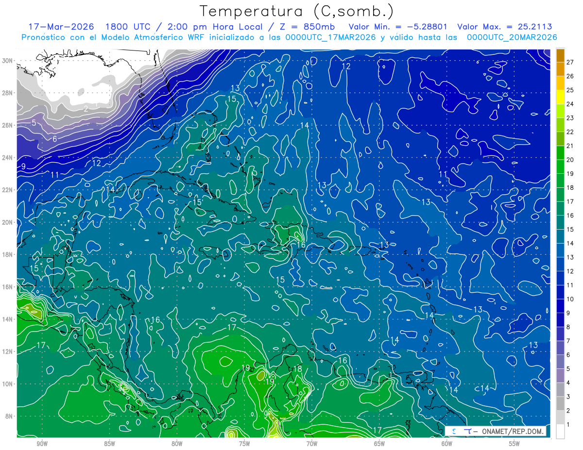Click the '16N' latitude axis label

coord(7,287)
